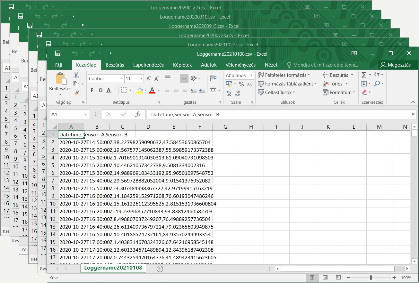Toggle Underline (A) formatting

tap(109, 90)
